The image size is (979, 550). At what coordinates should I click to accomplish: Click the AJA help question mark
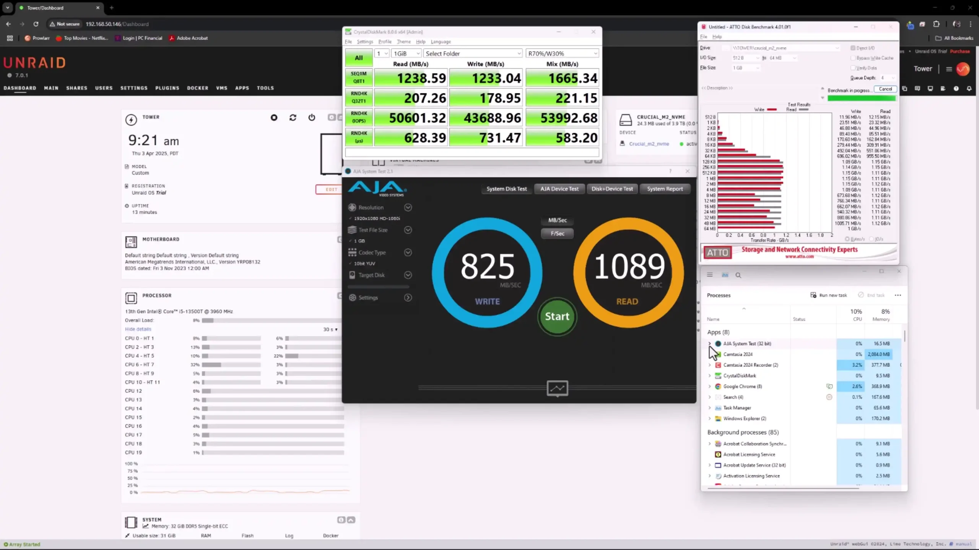click(x=670, y=171)
